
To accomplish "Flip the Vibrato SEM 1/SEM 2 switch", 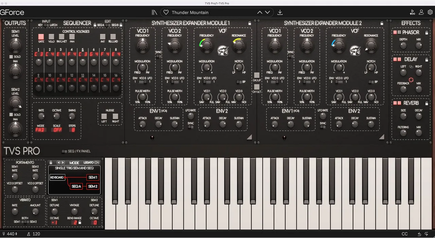I will (x=25, y=222).
